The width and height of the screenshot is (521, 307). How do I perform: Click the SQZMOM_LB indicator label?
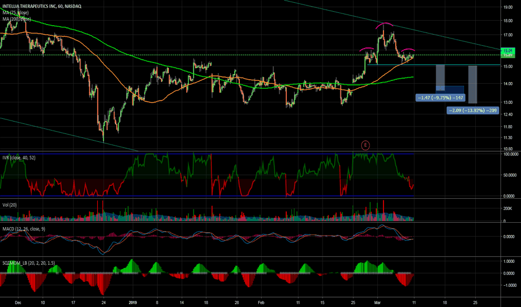click(29, 263)
